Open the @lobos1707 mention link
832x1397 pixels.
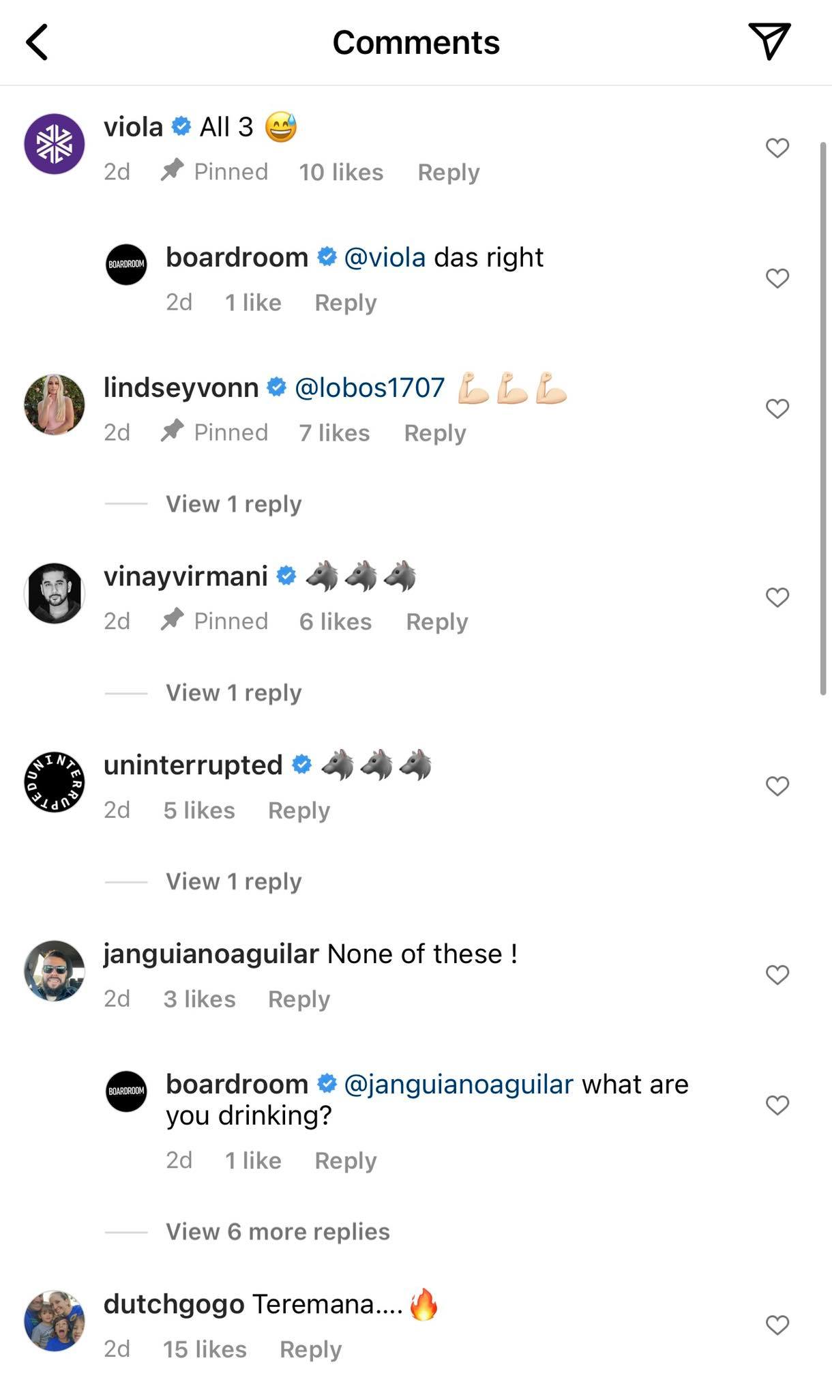[x=370, y=388]
